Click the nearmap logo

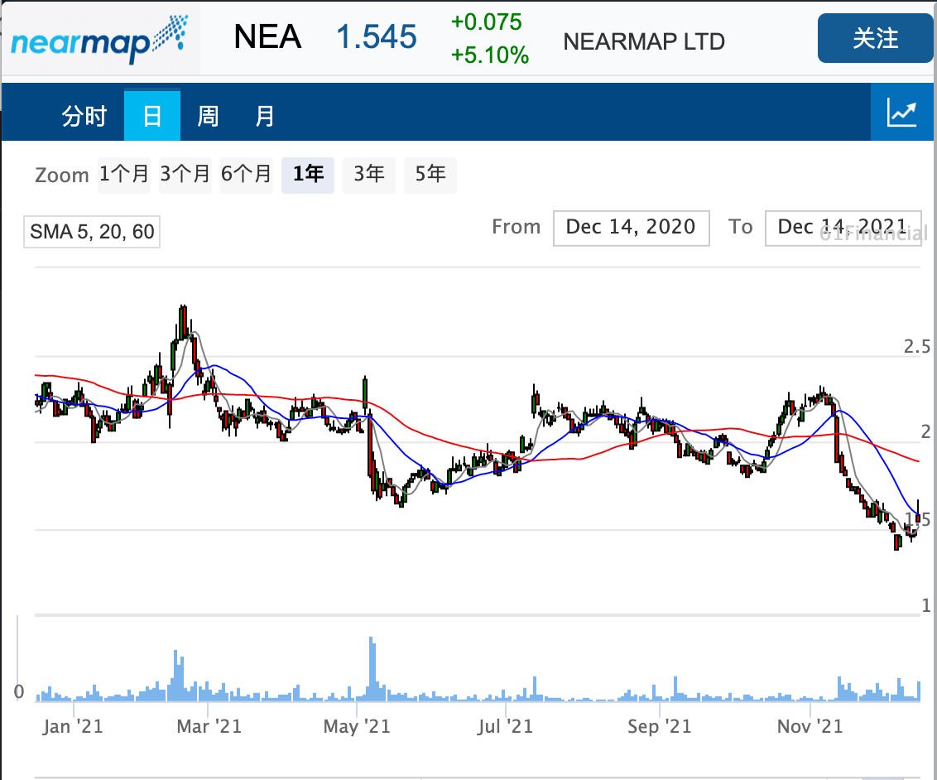[100, 39]
